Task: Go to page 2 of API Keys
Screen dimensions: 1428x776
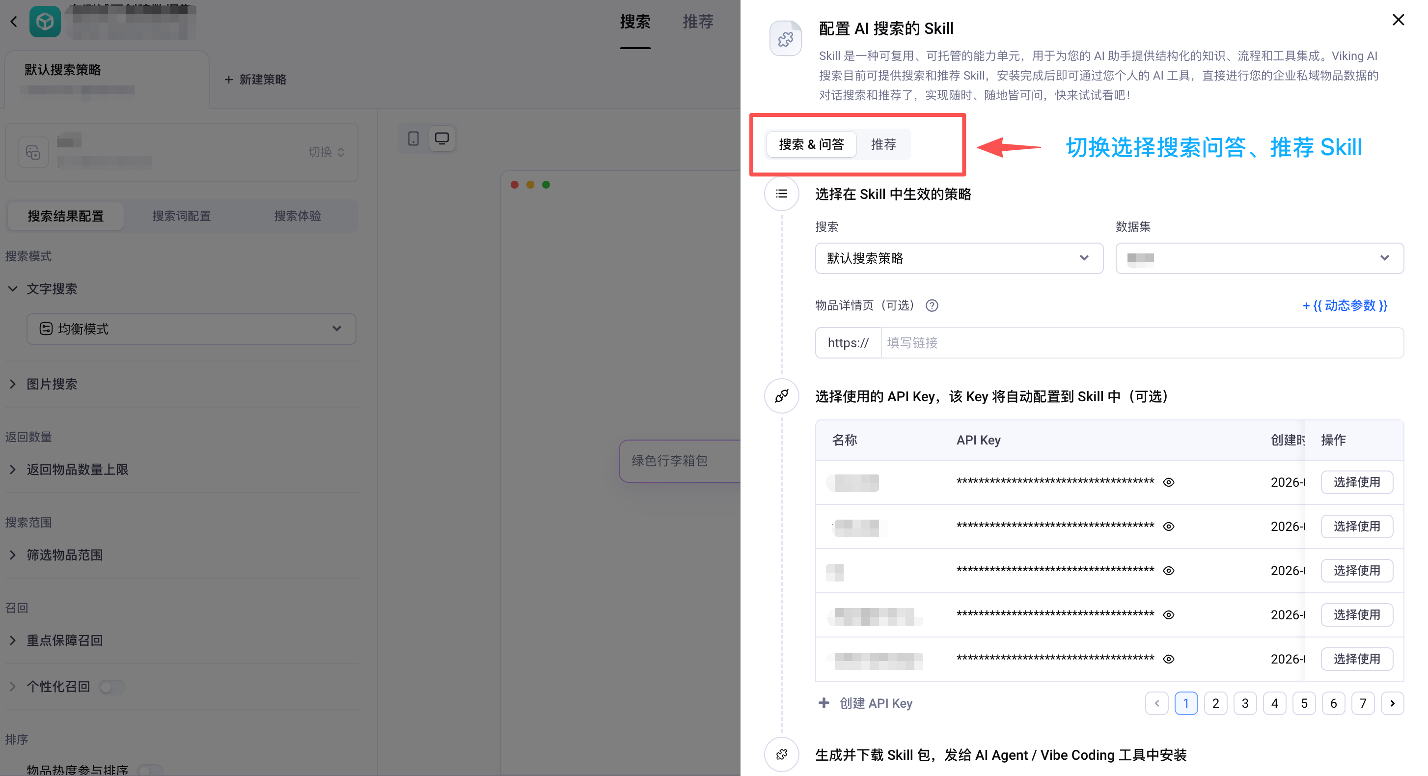Action: (1216, 703)
